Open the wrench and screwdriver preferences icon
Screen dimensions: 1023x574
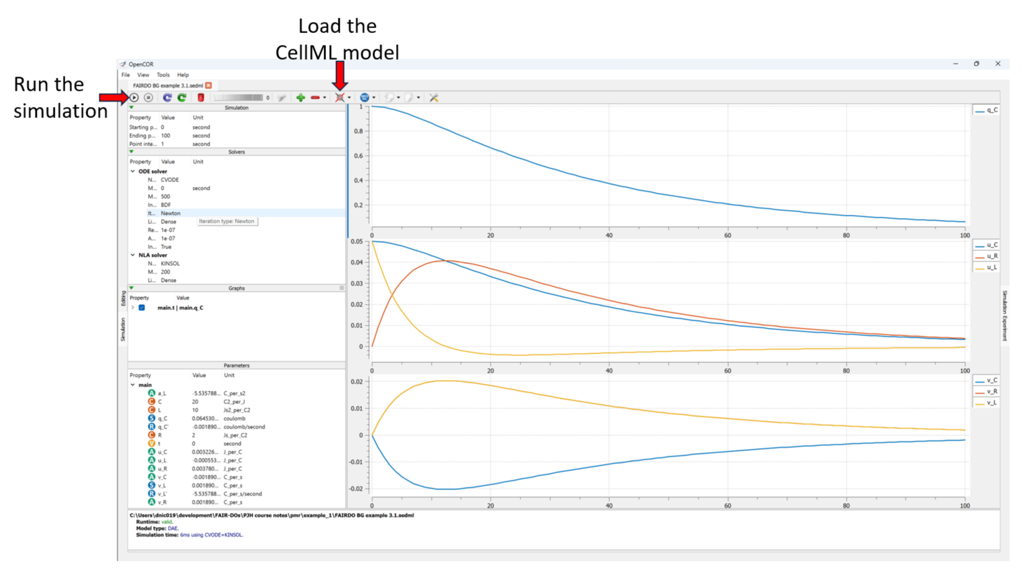(434, 98)
